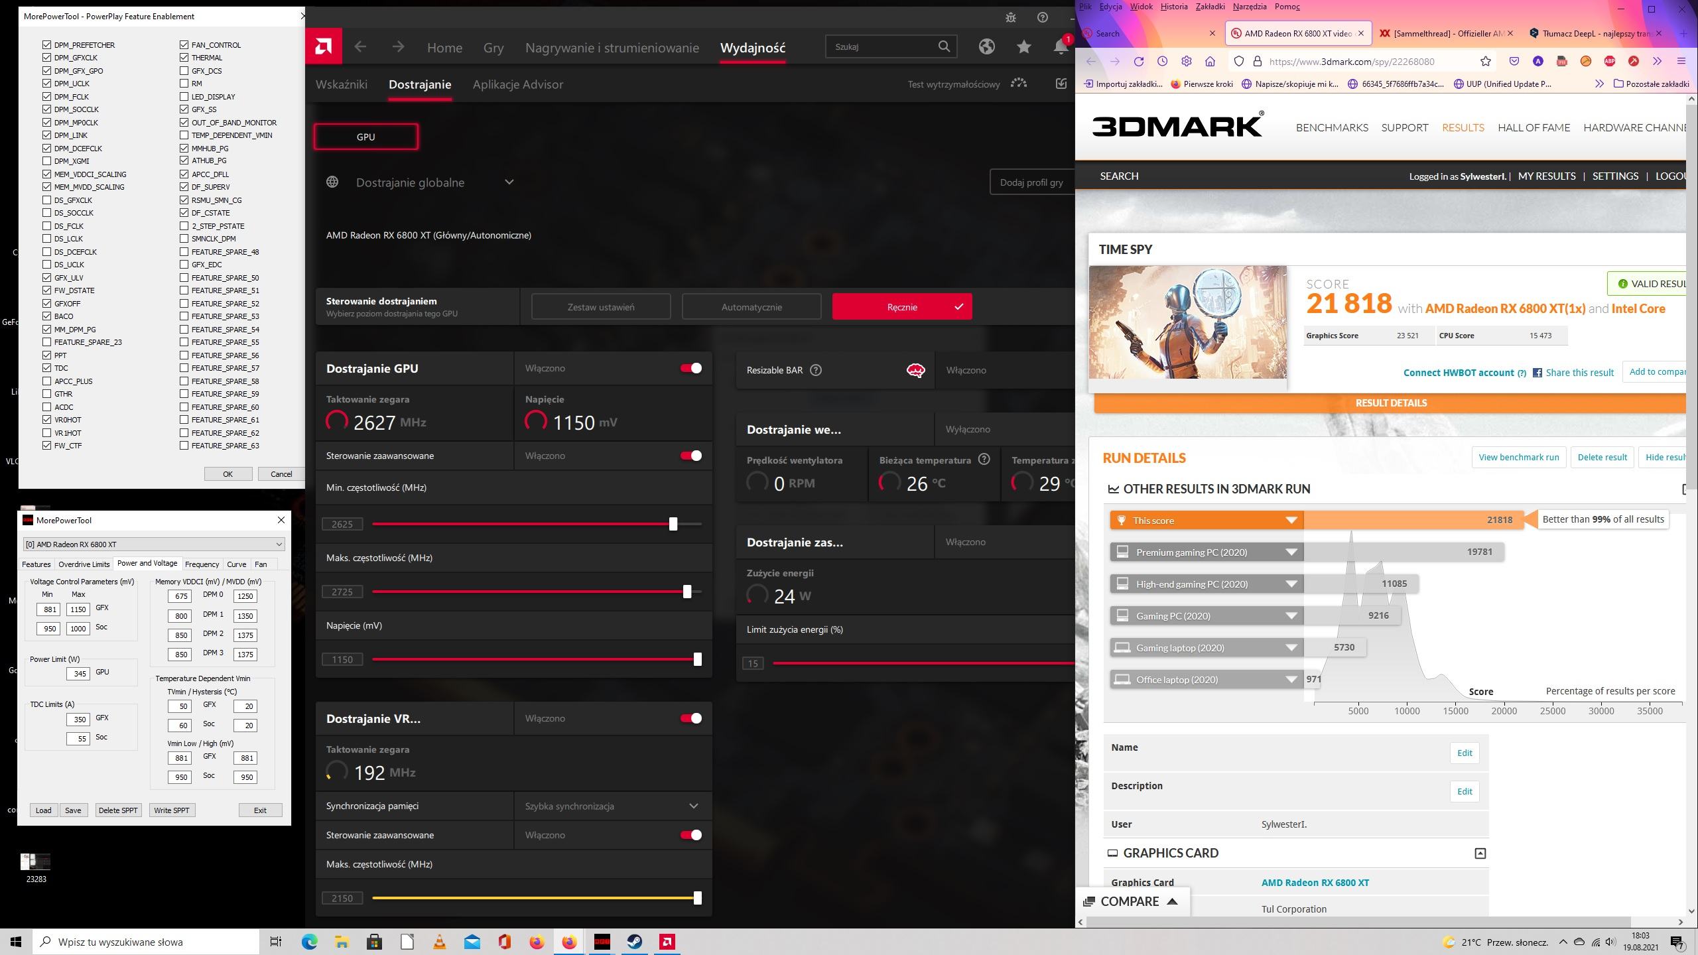Open Pocket icon in Firefox toolbar

tap(1514, 62)
